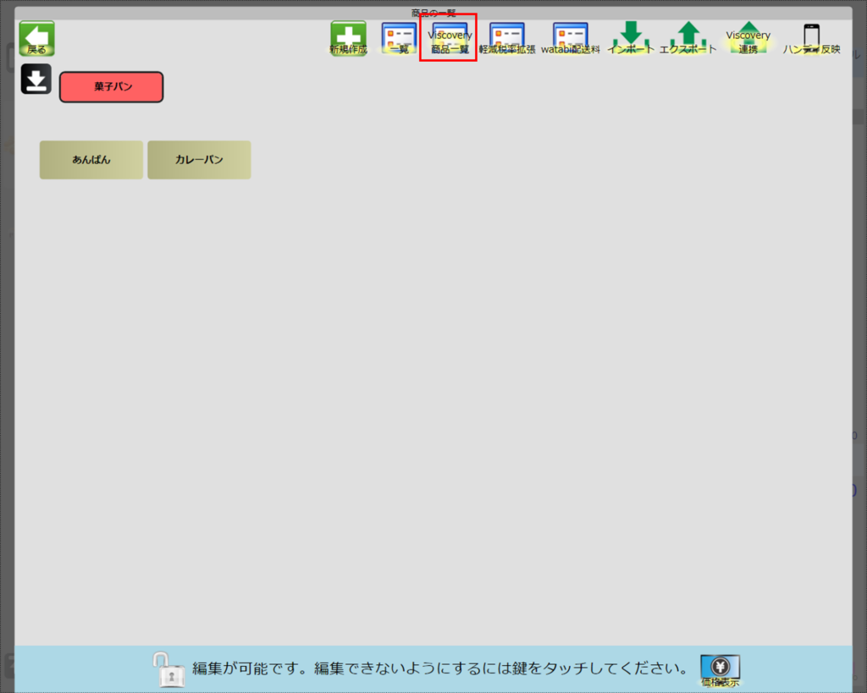Click the 編集が可能です status message

point(439,669)
